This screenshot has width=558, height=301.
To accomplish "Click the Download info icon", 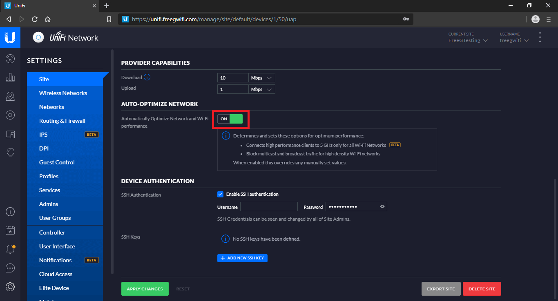I will click(147, 77).
